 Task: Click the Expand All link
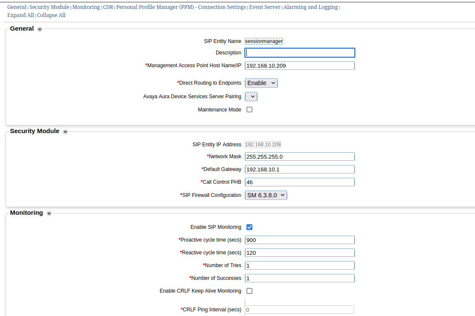(x=20, y=15)
